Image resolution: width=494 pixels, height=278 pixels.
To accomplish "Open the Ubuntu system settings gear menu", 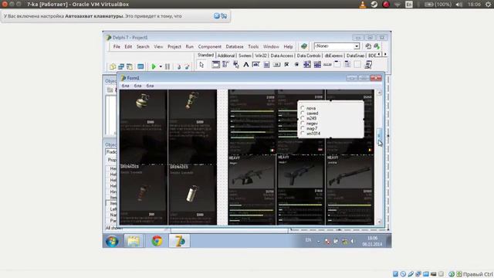I will tap(488, 5).
